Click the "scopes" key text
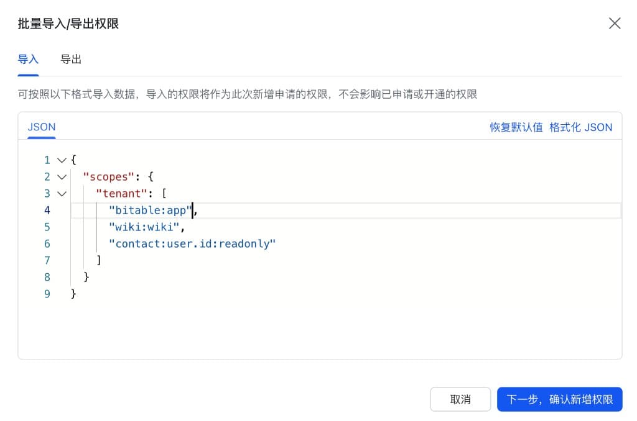 (108, 177)
